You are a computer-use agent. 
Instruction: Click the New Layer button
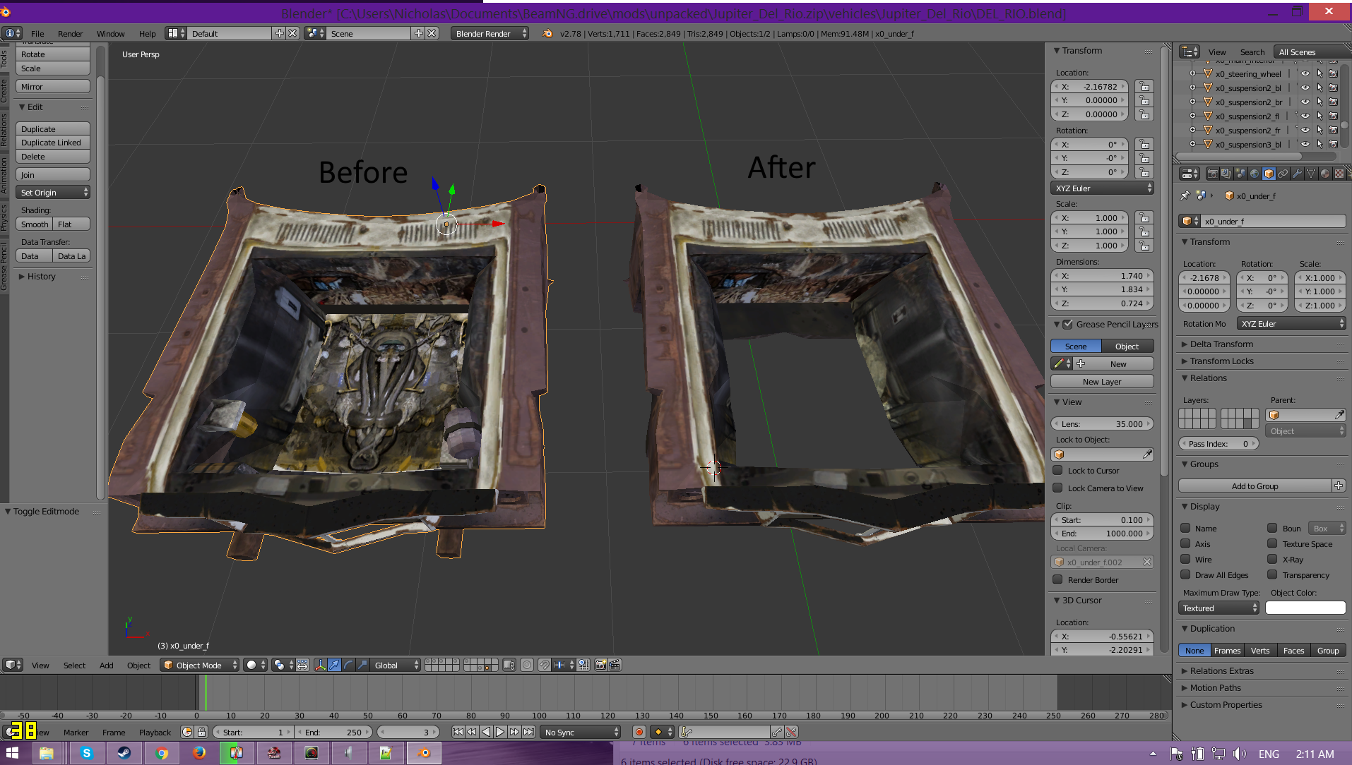(1102, 381)
